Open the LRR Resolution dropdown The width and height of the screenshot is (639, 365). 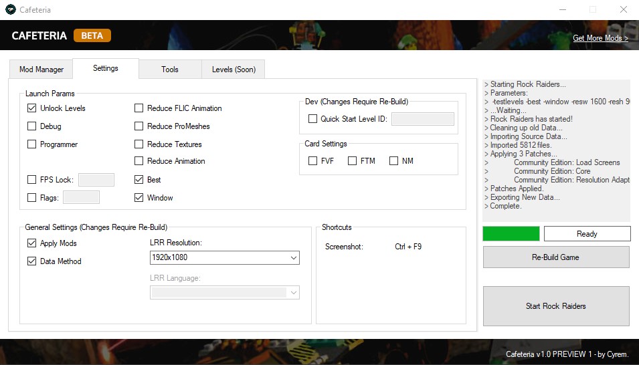coord(225,257)
